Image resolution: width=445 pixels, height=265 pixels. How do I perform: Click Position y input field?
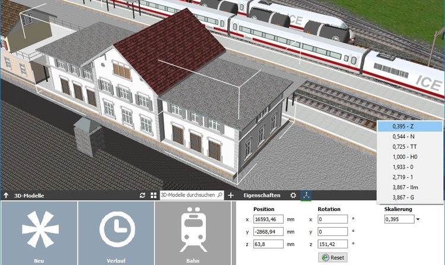[x=268, y=232]
